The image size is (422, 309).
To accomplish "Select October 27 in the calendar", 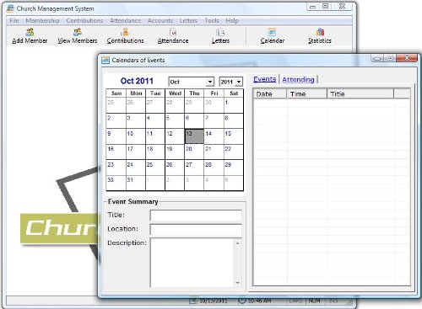I will [x=194, y=168].
